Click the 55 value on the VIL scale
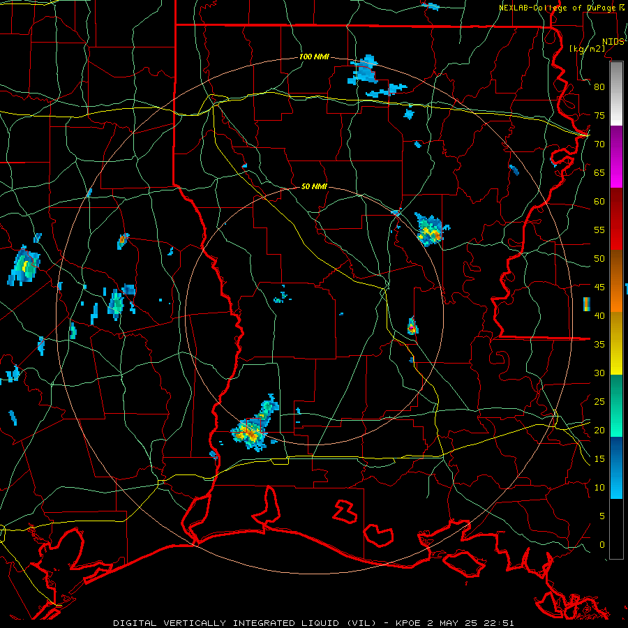 point(599,230)
